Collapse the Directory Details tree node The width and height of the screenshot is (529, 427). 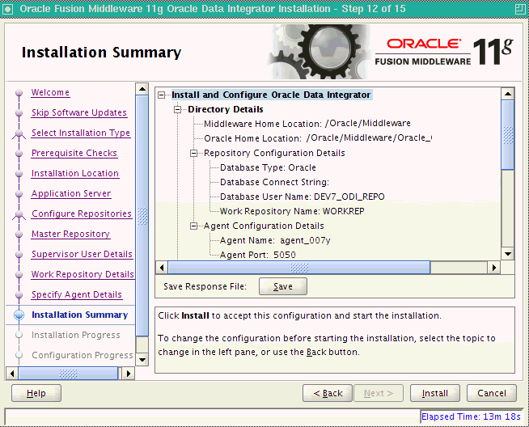tap(177, 110)
